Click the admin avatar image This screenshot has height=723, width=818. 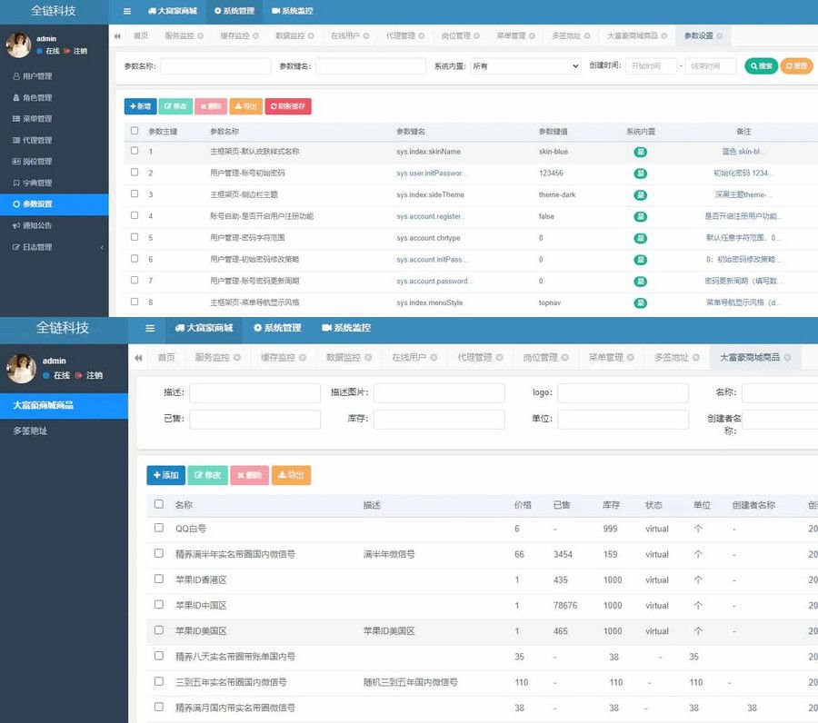coord(19,46)
